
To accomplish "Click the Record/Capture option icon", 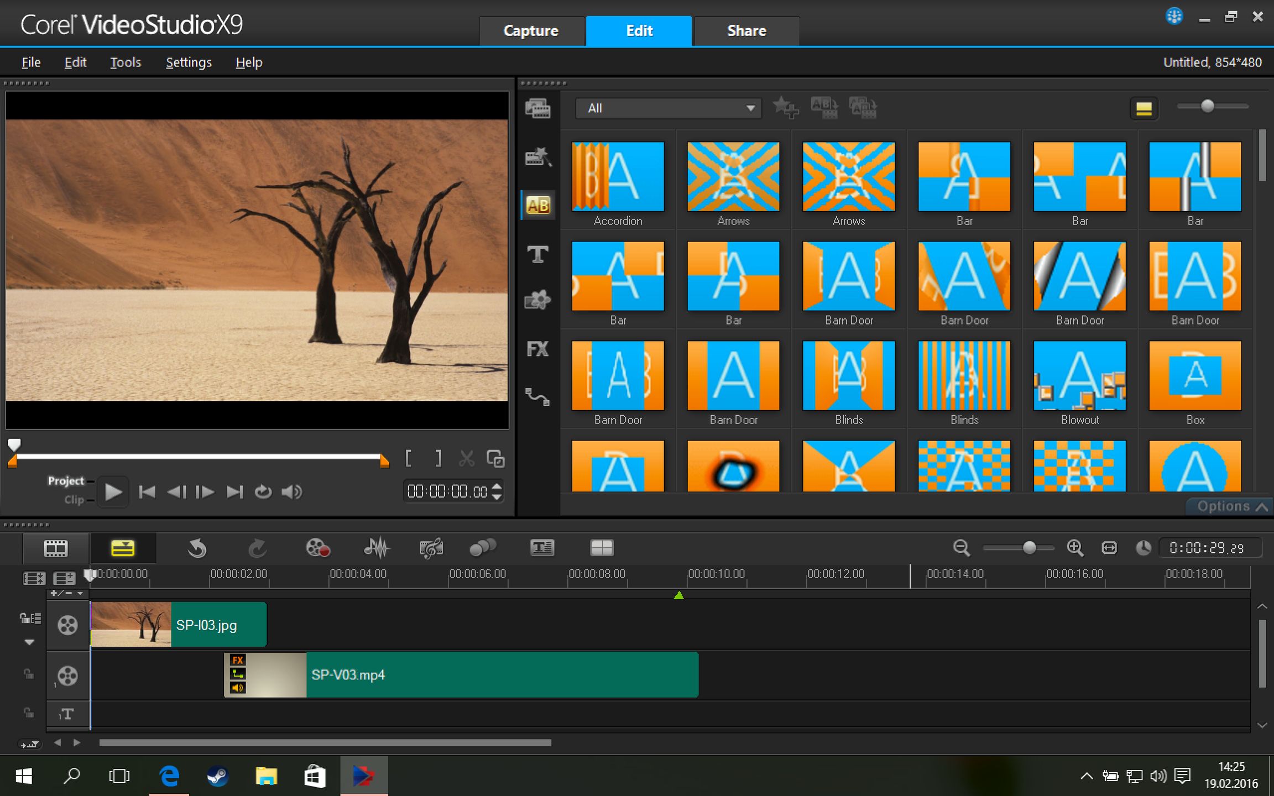I will 318,548.
